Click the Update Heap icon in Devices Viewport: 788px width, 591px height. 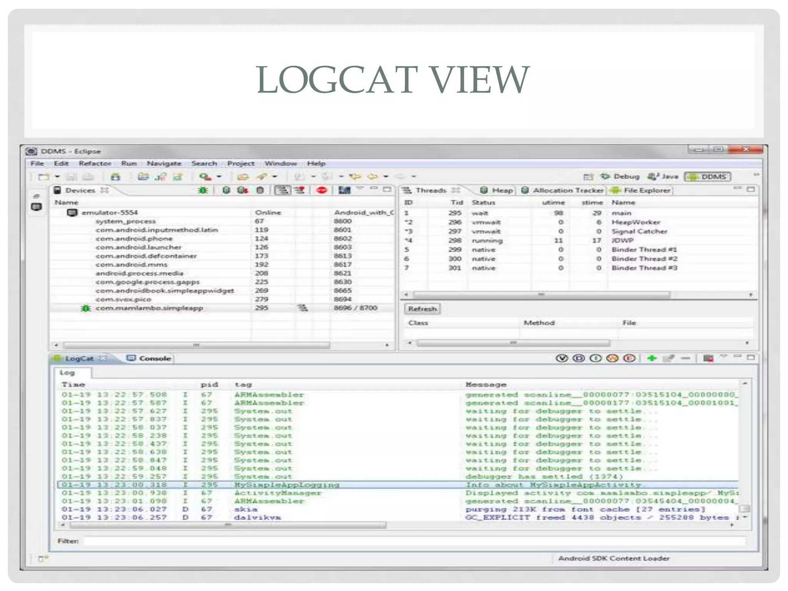tap(226, 190)
